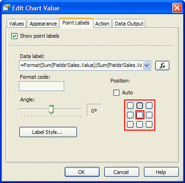Enable the Auto position checkbox
This screenshot has height=183, width=185.
(x=116, y=92)
